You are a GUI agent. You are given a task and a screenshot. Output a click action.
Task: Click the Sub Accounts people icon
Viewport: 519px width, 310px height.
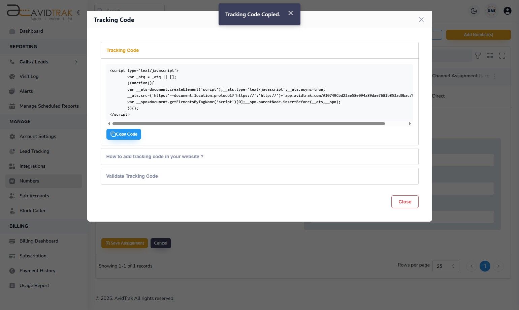click(12, 196)
